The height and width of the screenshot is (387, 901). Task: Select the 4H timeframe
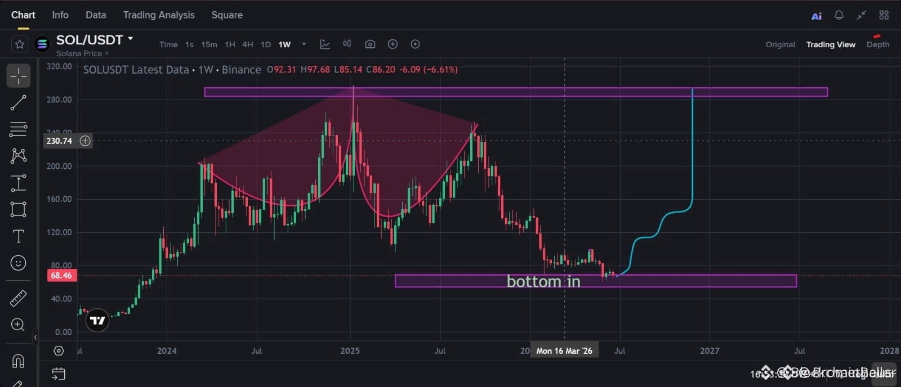[x=248, y=44]
